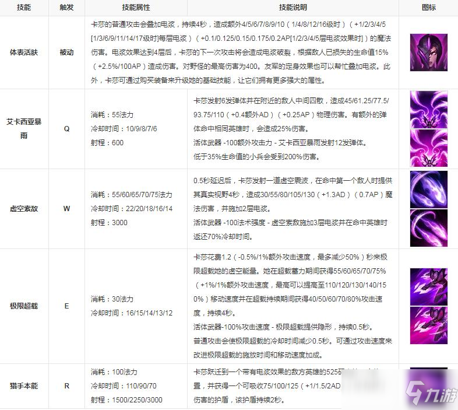Screen dimensions: 458x410
Task: Click the line starting 0.5秒延迟后
Action: point(293,181)
